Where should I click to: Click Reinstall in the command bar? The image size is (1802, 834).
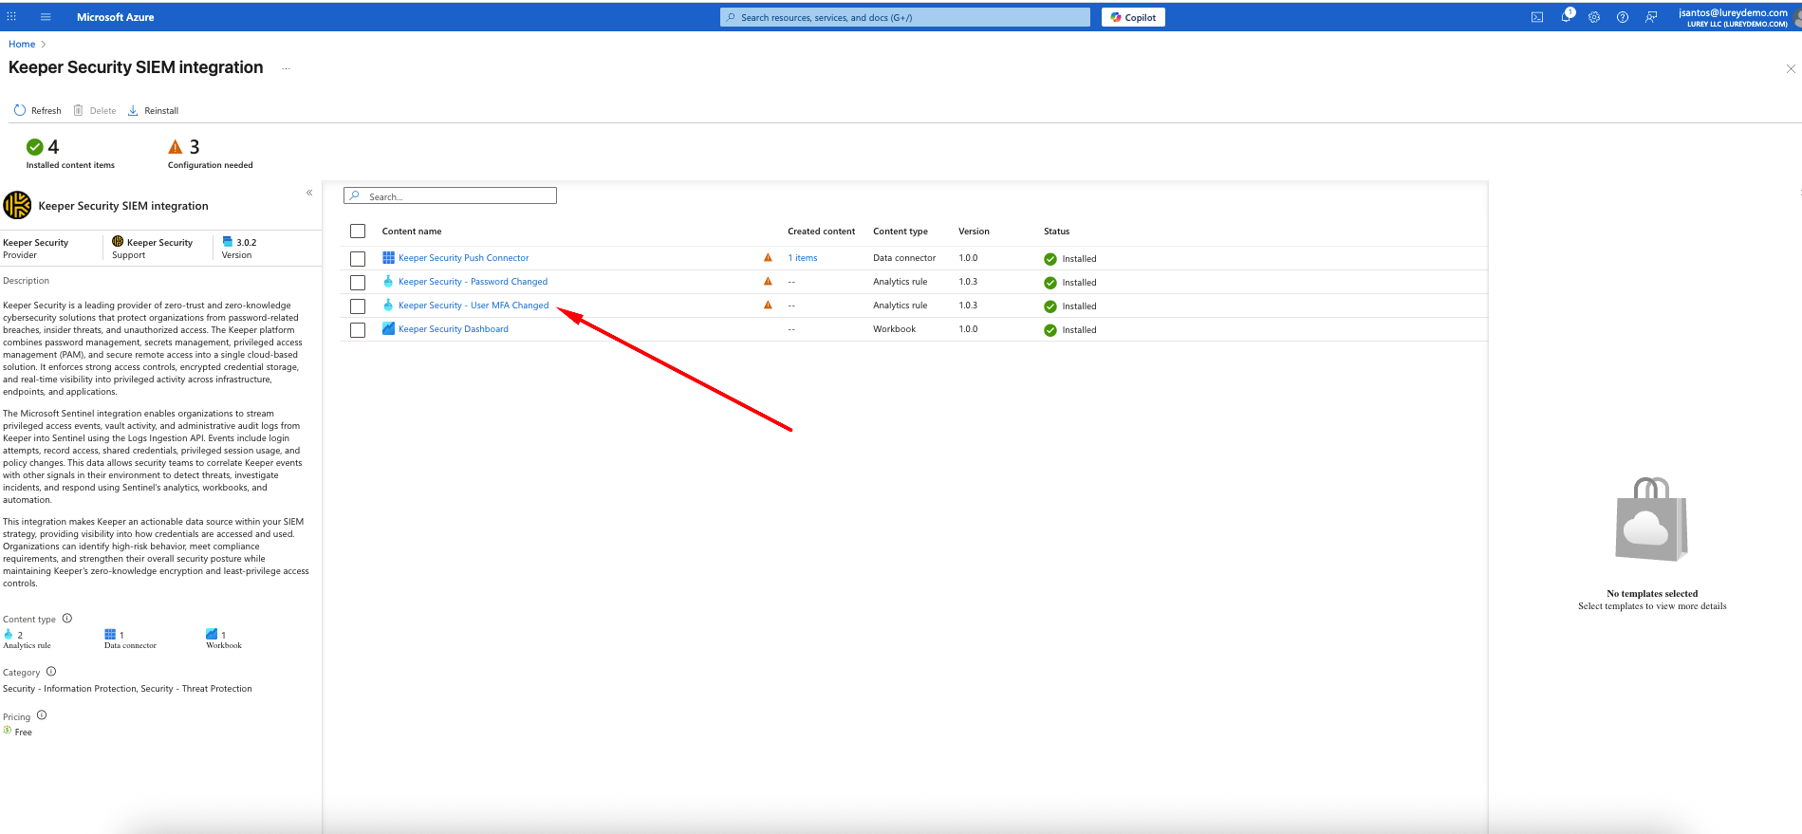coord(154,111)
